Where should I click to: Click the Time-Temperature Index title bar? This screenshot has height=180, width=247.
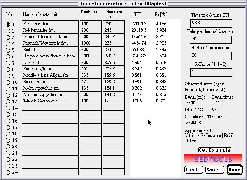click(x=123, y=3)
